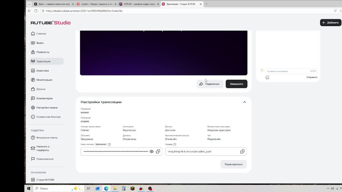
Task: Share the stream with Поделиться
Action: click(210, 84)
